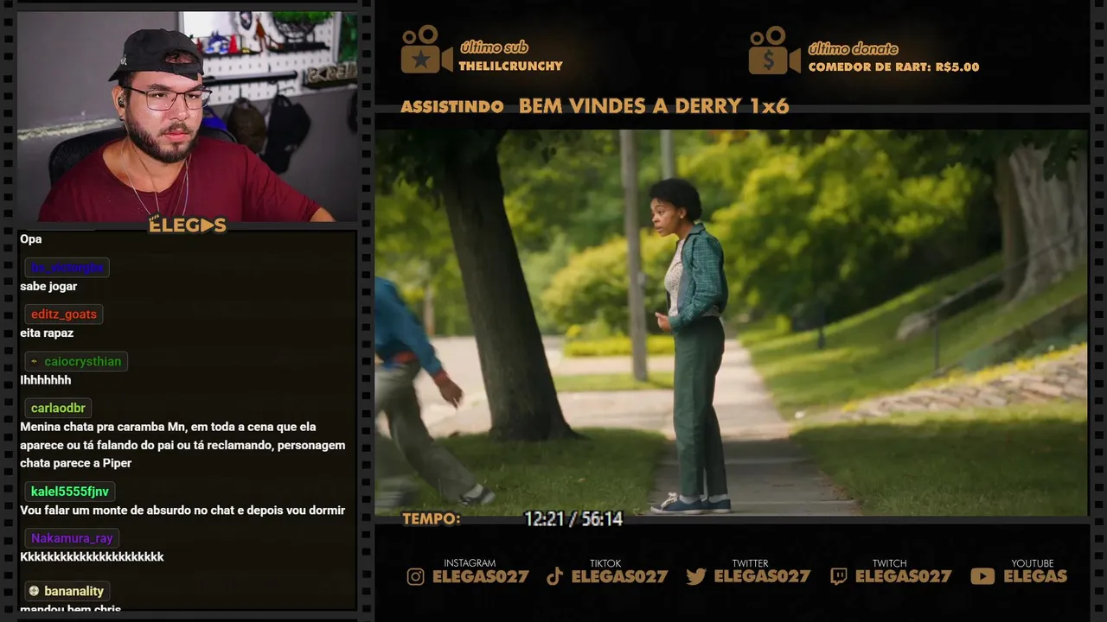The height and width of the screenshot is (622, 1107).
Task: Click the 'Vou falar um monte de absurdo' message
Action: [182, 511]
